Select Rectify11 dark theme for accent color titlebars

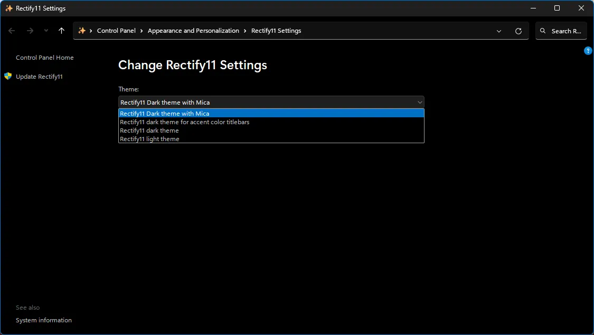pos(185,122)
